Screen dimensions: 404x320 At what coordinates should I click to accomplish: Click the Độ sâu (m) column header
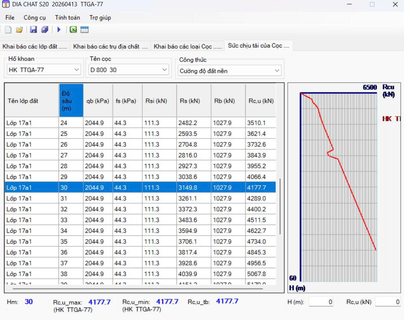pyautogui.click(x=71, y=101)
